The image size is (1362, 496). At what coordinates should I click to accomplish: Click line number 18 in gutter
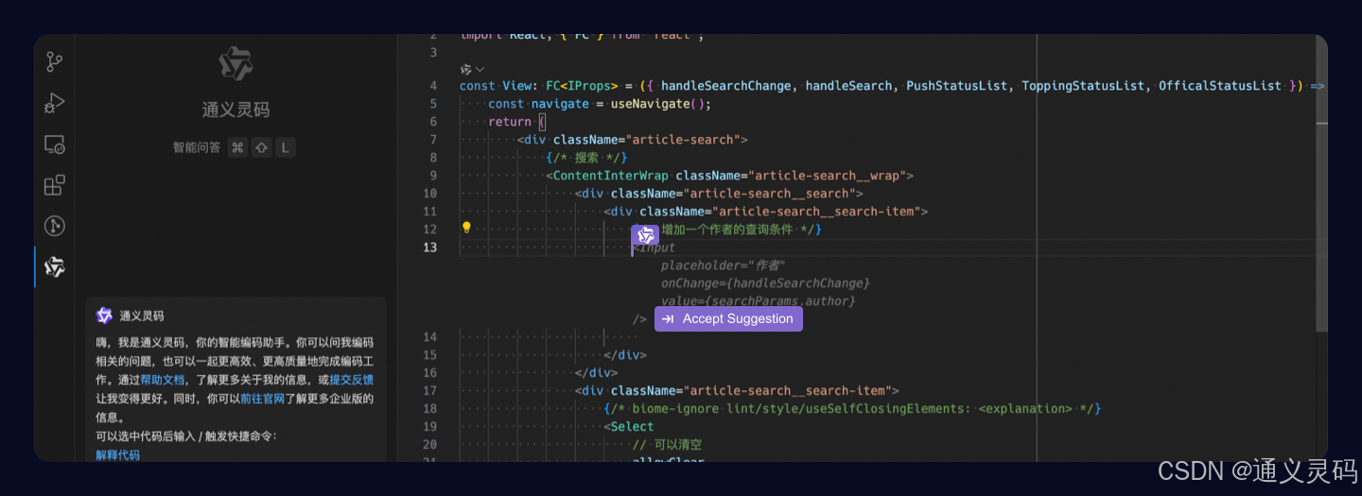coord(430,409)
